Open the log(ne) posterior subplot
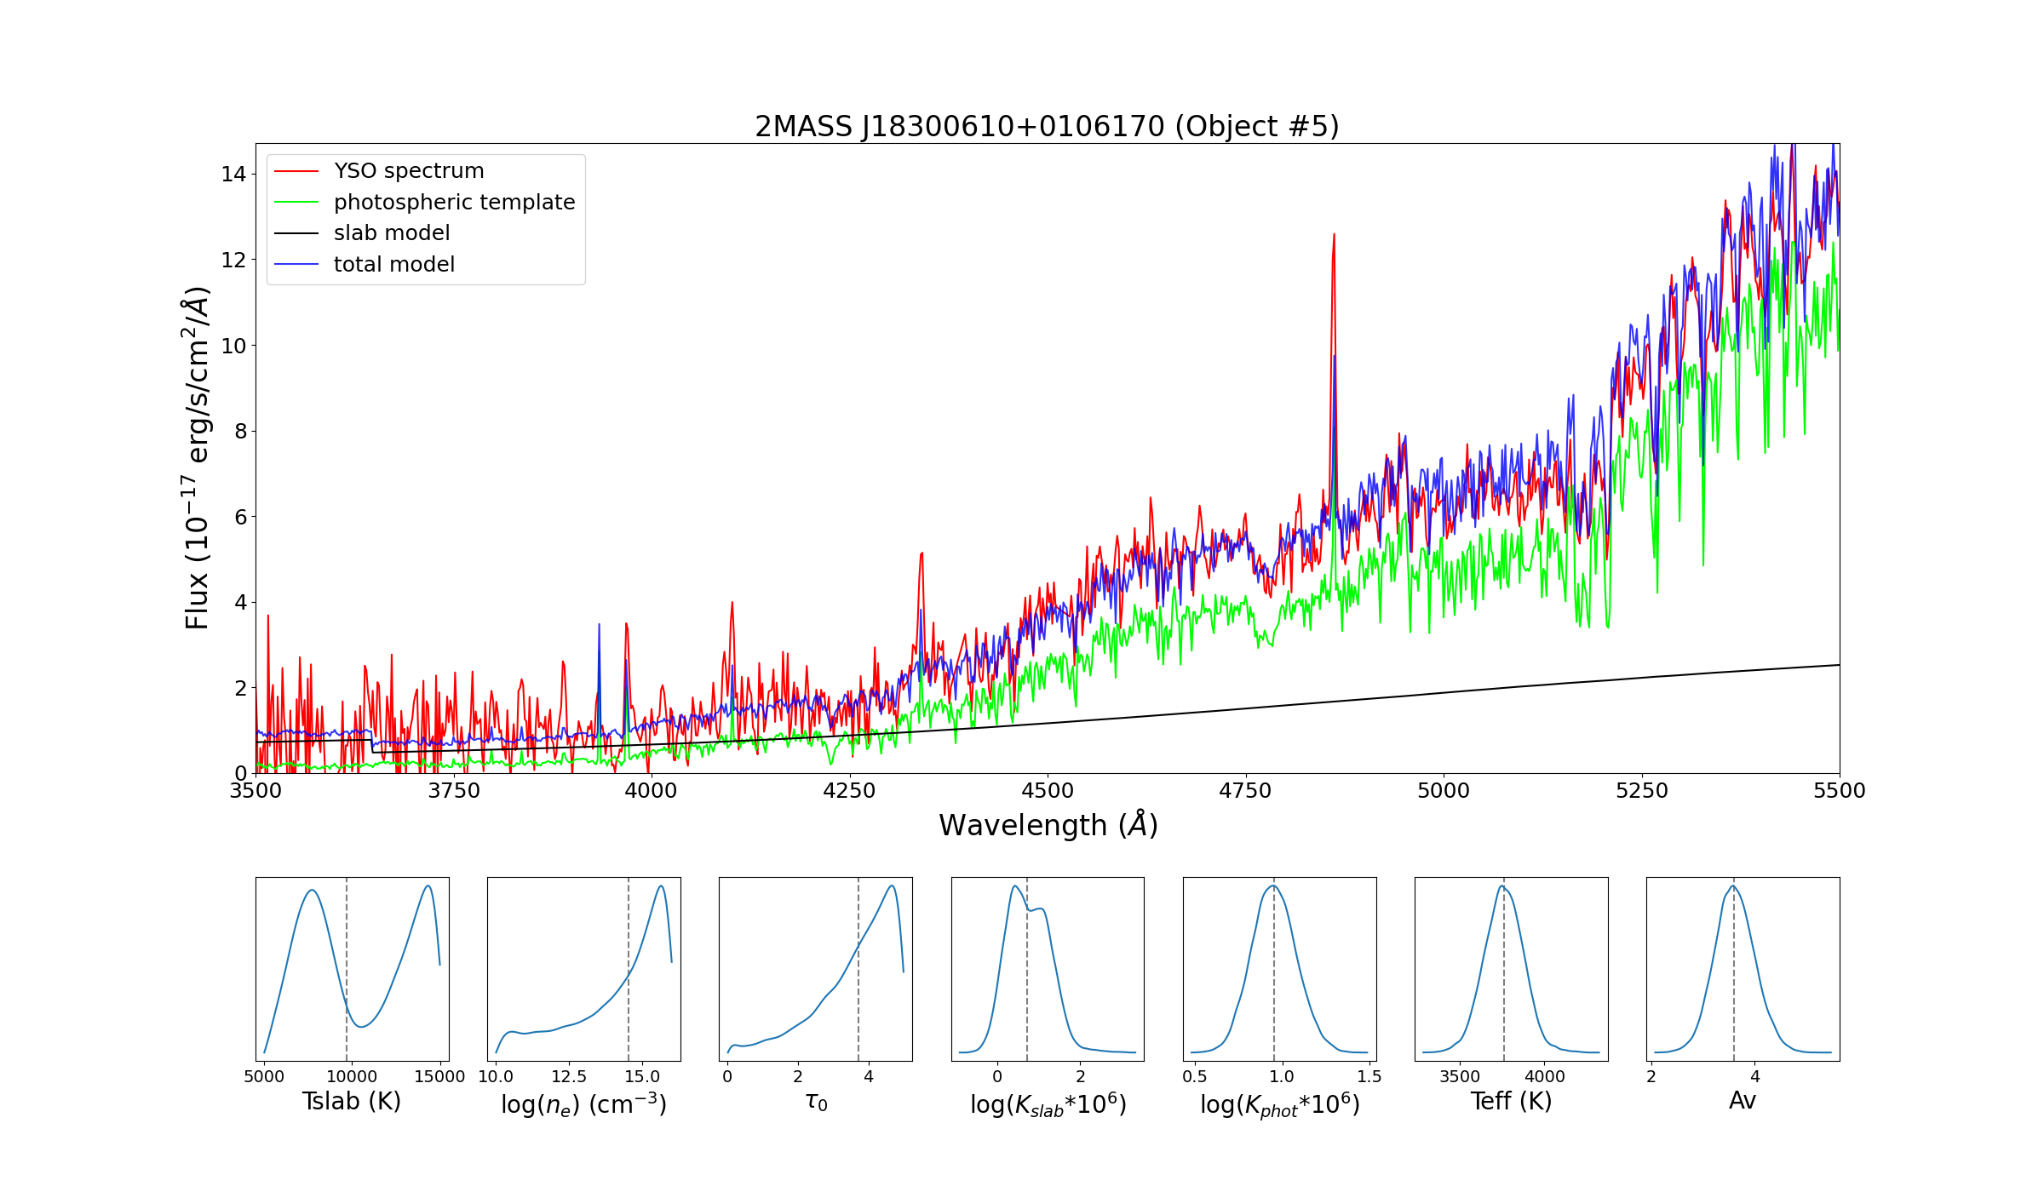 (x=583, y=969)
